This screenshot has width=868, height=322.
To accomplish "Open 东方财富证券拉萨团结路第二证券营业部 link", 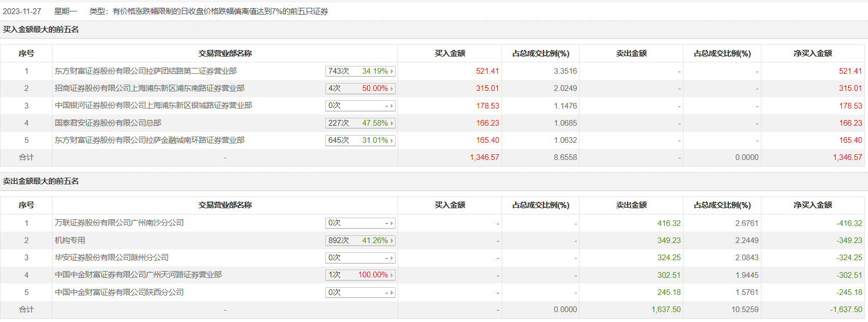I will pyautogui.click(x=146, y=71).
